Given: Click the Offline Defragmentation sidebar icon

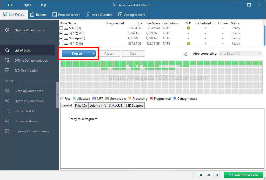Looking at the screenshot, I should 7,61.
